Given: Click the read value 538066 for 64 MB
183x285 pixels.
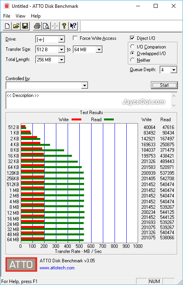Looking at the screenshot, I should pos(167,238).
